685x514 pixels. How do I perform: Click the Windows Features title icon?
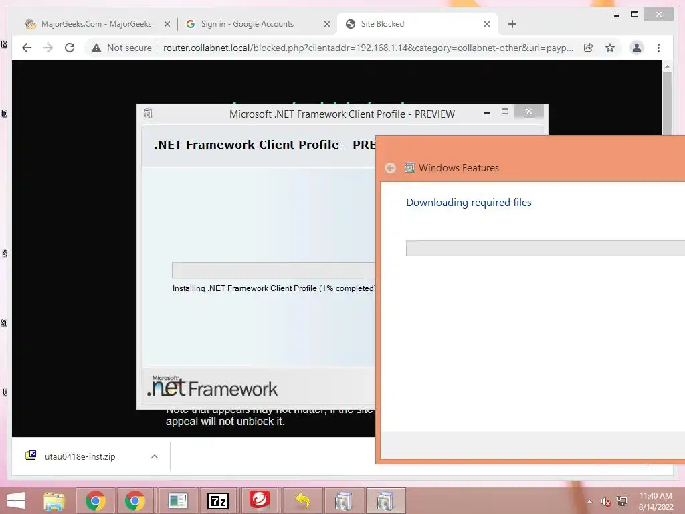point(409,168)
